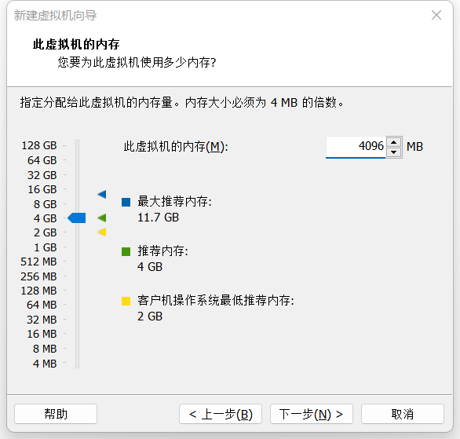Go back with 上一步(B) button
460x439 pixels.
pyautogui.click(x=221, y=414)
